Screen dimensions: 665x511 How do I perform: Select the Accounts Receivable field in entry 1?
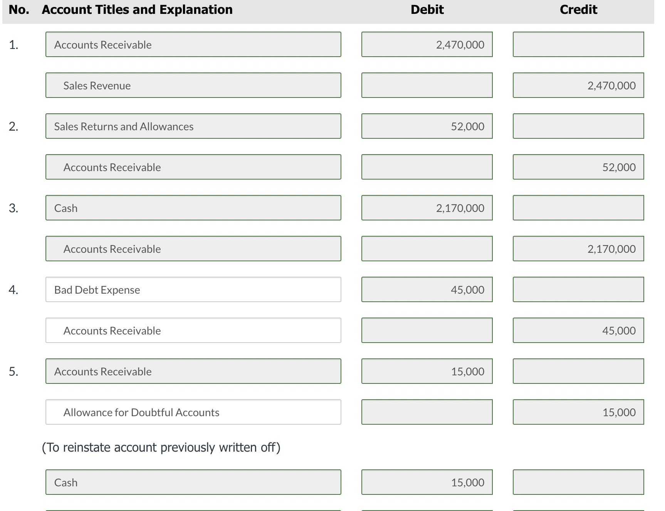(x=193, y=45)
